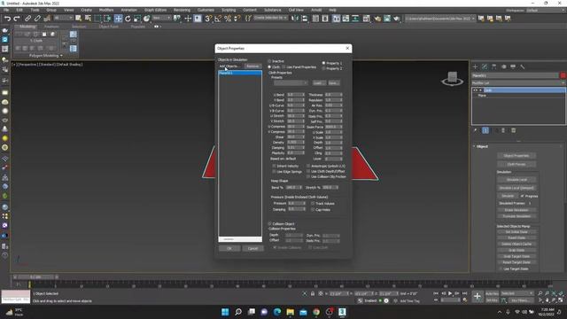Click the Set Key plus button
Viewport: 567px width, 319px height.
[x=478, y=297]
